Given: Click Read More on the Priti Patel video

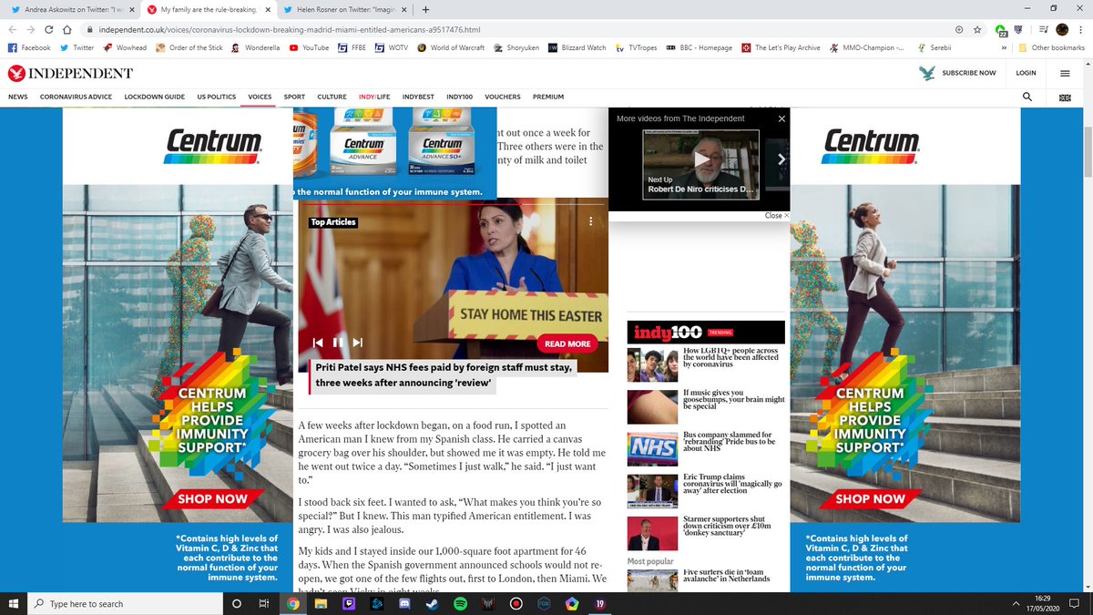Looking at the screenshot, I should [567, 343].
